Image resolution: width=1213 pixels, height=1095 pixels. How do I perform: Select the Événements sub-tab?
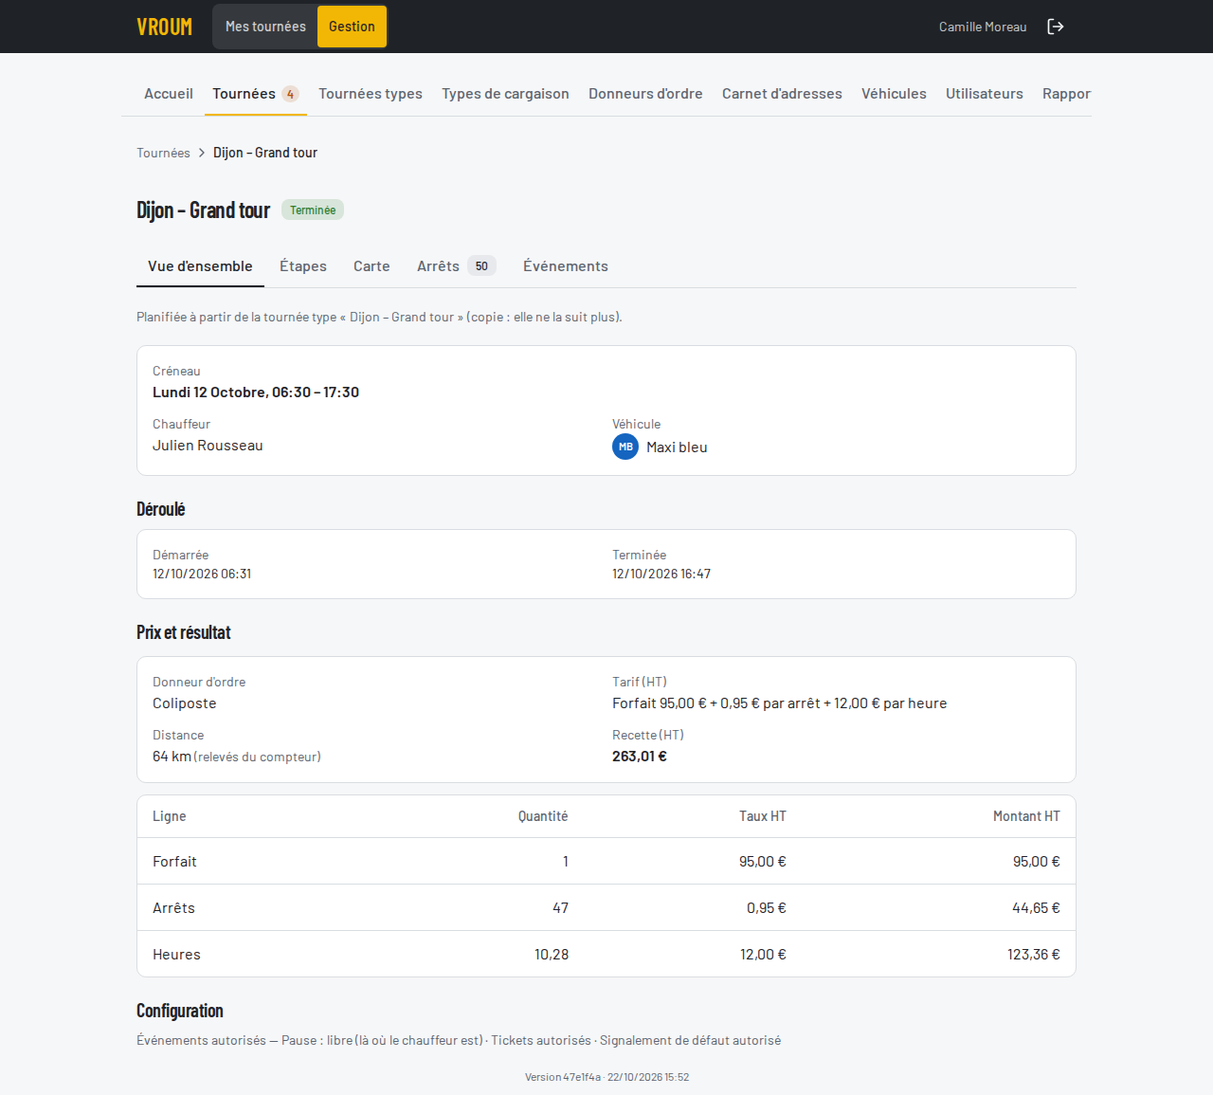(566, 266)
